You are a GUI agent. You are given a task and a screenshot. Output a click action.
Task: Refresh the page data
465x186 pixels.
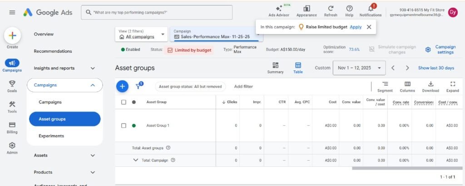[331, 11]
